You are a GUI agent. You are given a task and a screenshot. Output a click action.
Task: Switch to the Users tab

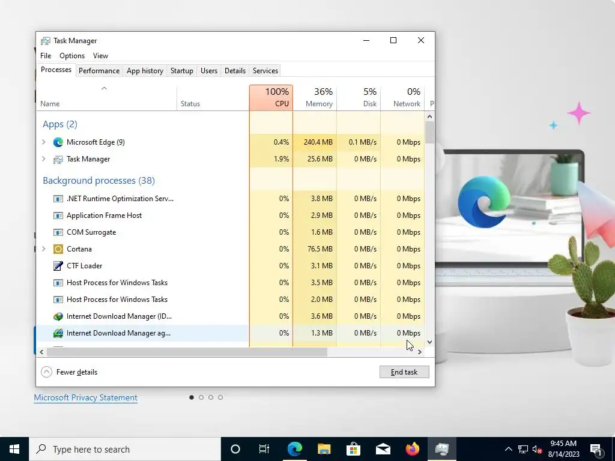(x=208, y=71)
